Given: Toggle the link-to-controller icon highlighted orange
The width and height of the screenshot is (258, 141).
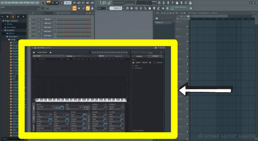Looking at the screenshot, I should [x=88, y=8].
